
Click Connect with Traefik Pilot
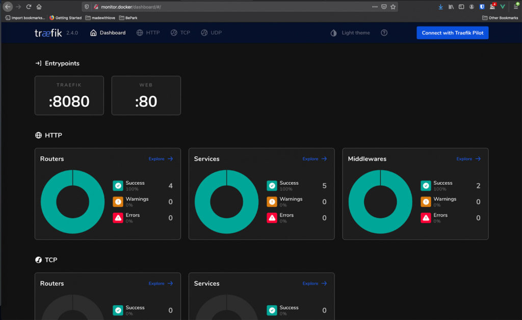[x=453, y=33]
